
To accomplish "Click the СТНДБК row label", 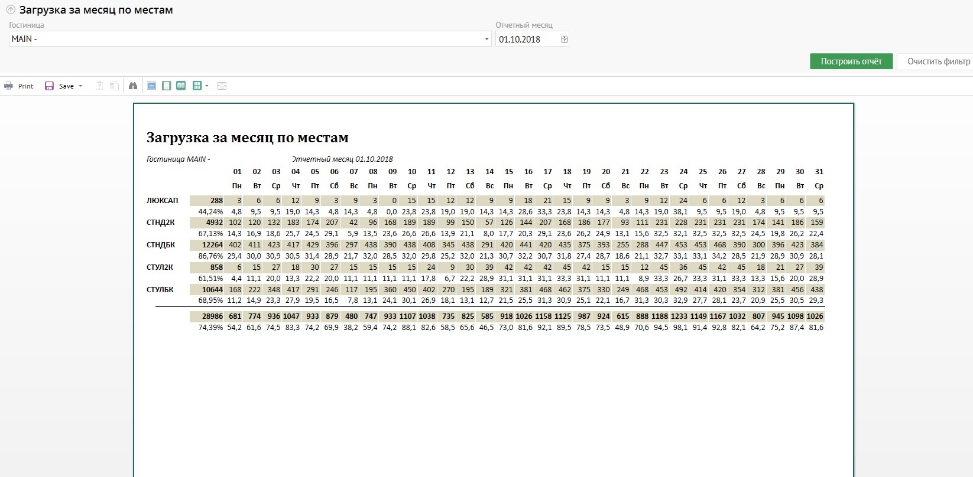I will coord(161,245).
